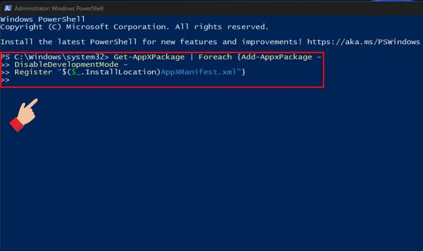Click the .InstallLocation property text

coord(120,72)
